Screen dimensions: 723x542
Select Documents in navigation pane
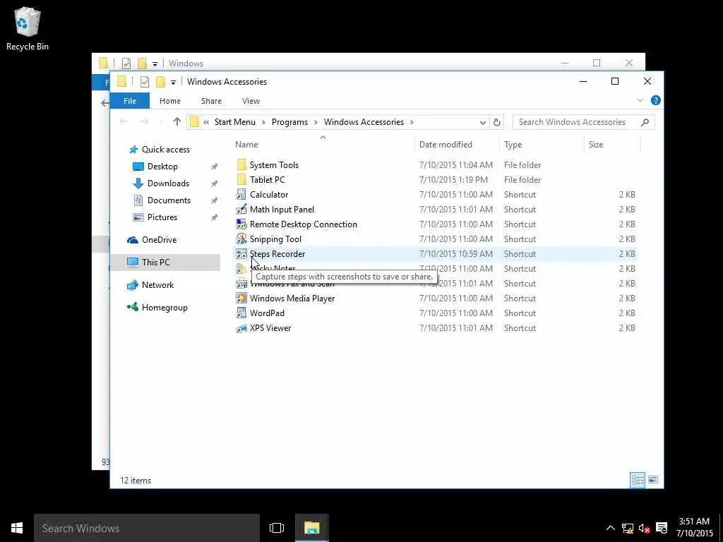pyautogui.click(x=169, y=200)
